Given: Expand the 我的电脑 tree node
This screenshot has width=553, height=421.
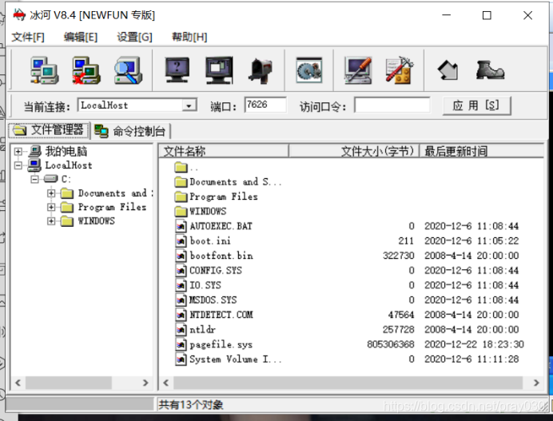Looking at the screenshot, I should coord(18,152).
